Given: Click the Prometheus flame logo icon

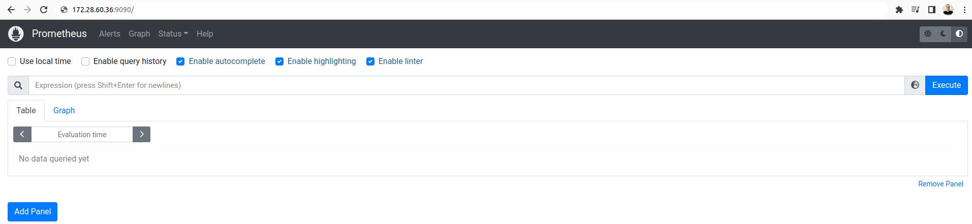Looking at the screenshot, I should (16, 34).
